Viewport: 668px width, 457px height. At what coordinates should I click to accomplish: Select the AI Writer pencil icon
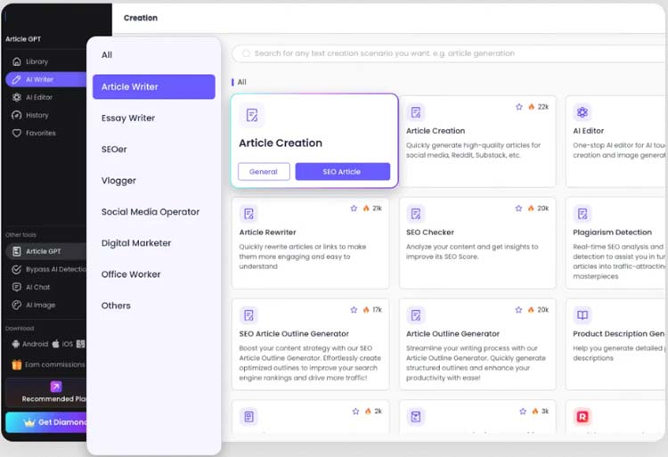[17, 79]
